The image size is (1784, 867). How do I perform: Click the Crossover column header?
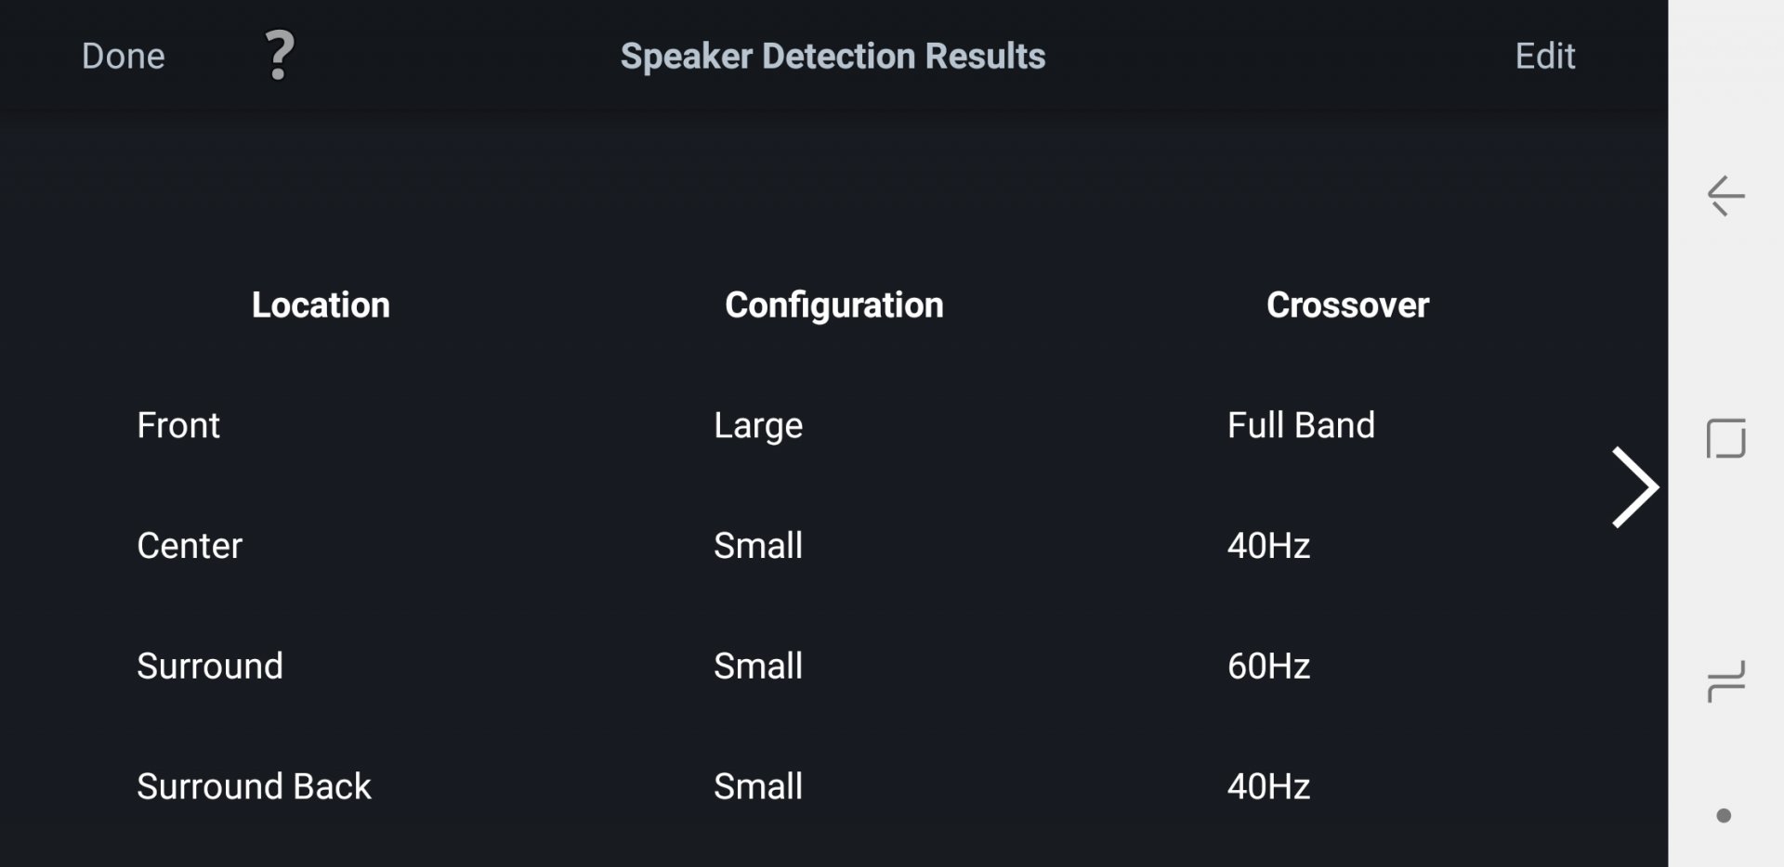tap(1347, 305)
